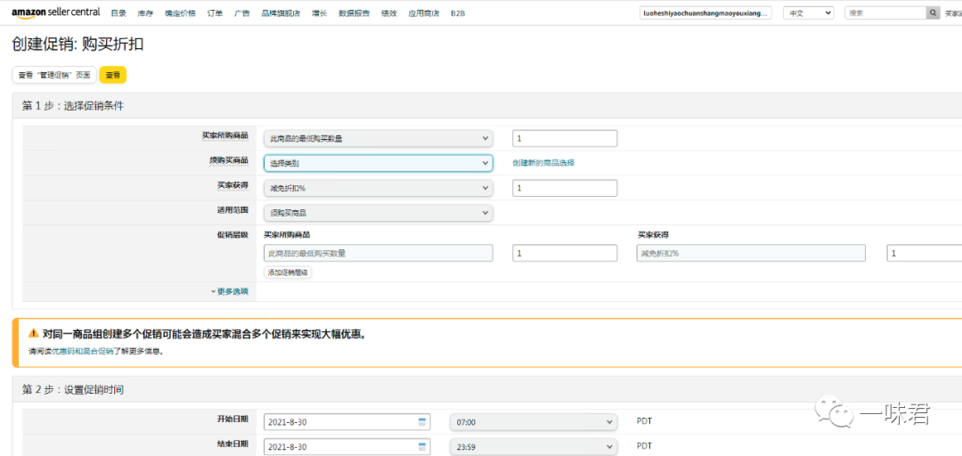The image size is (962, 456).
Task: Open the end date calendar icon
Action: tap(422, 446)
